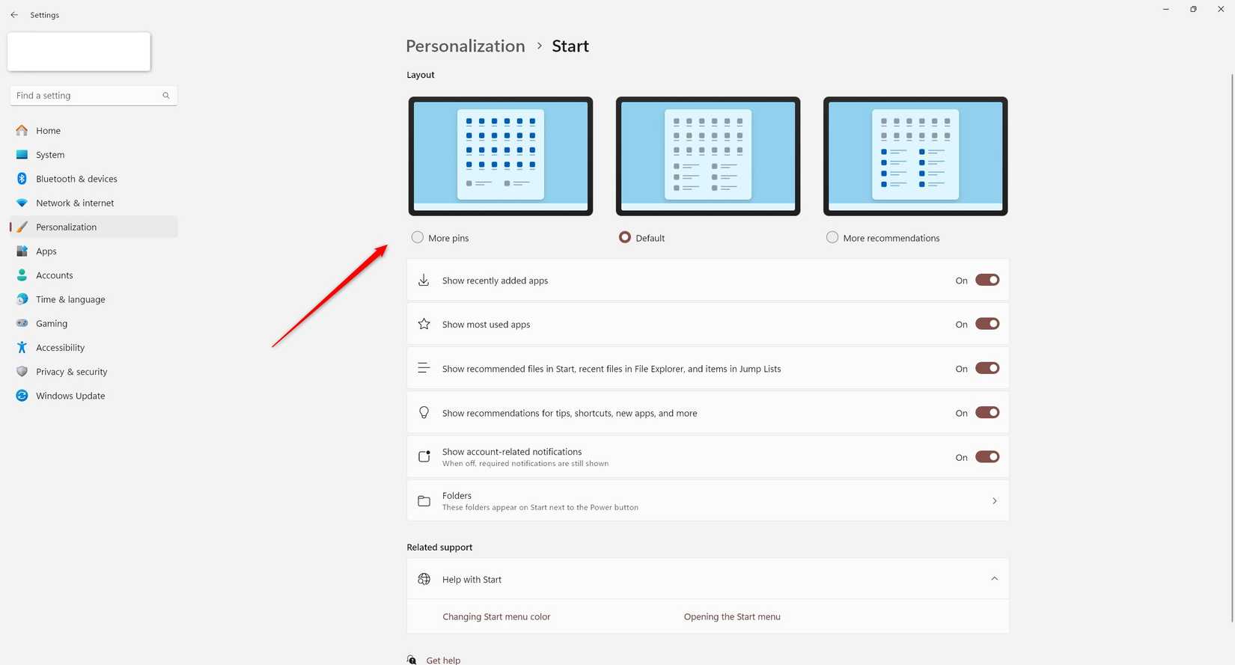The width and height of the screenshot is (1235, 665).
Task: Collapse the Help with Start section
Action: click(994, 578)
